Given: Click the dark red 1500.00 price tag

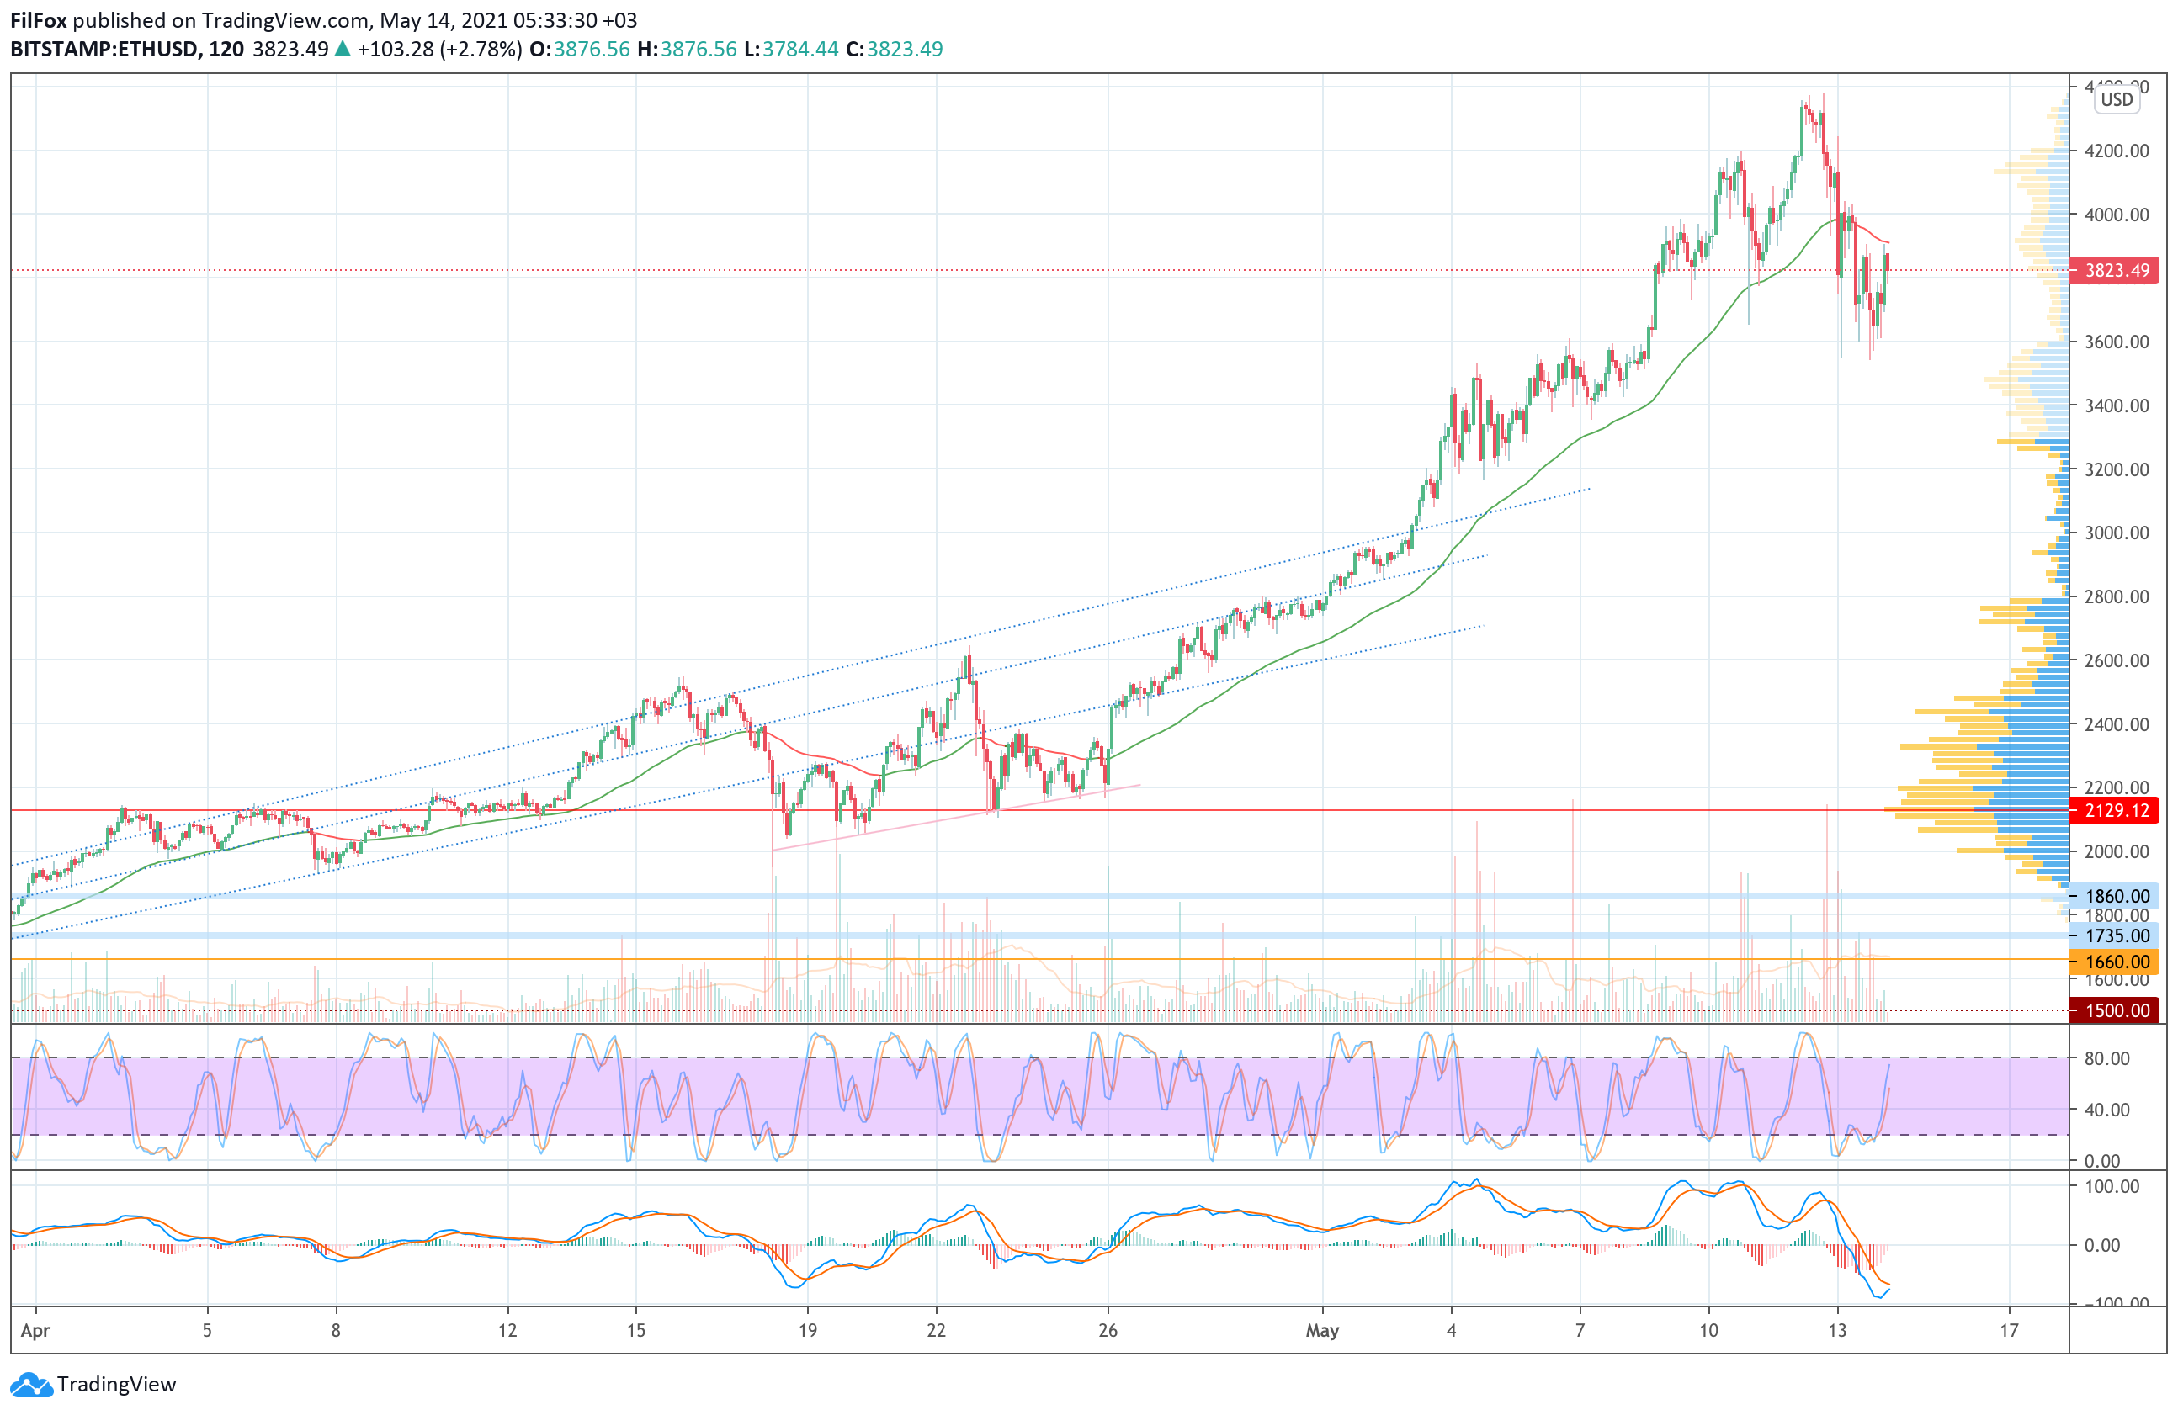Looking at the screenshot, I should click(x=2116, y=1010).
